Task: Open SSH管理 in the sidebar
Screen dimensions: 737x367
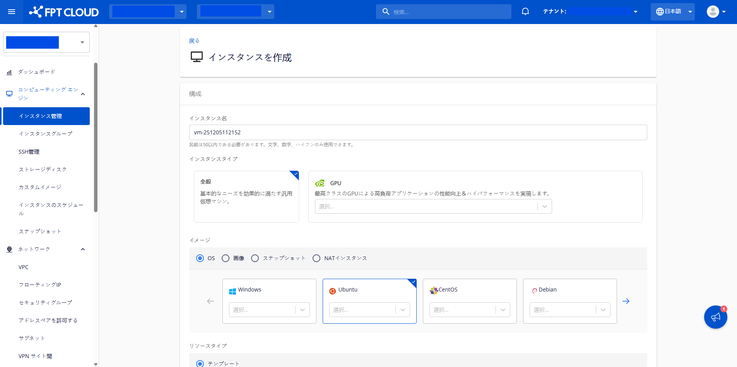Action: click(29, 152)
